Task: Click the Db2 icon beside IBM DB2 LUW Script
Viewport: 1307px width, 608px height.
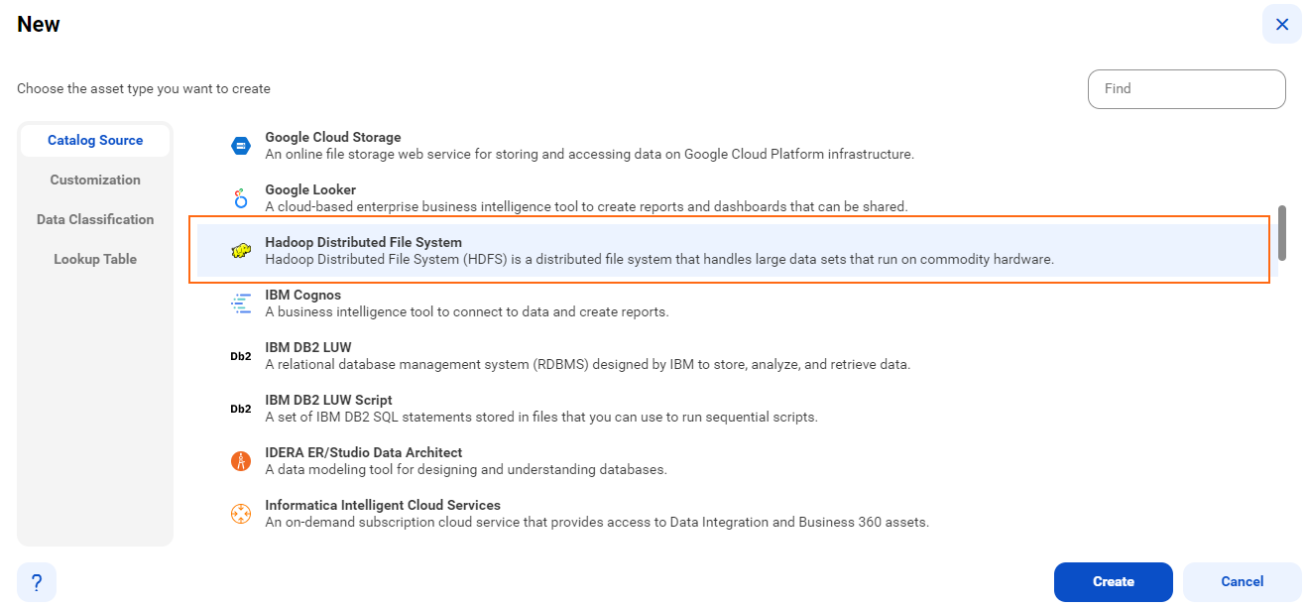Action: (x=240, y=409)
